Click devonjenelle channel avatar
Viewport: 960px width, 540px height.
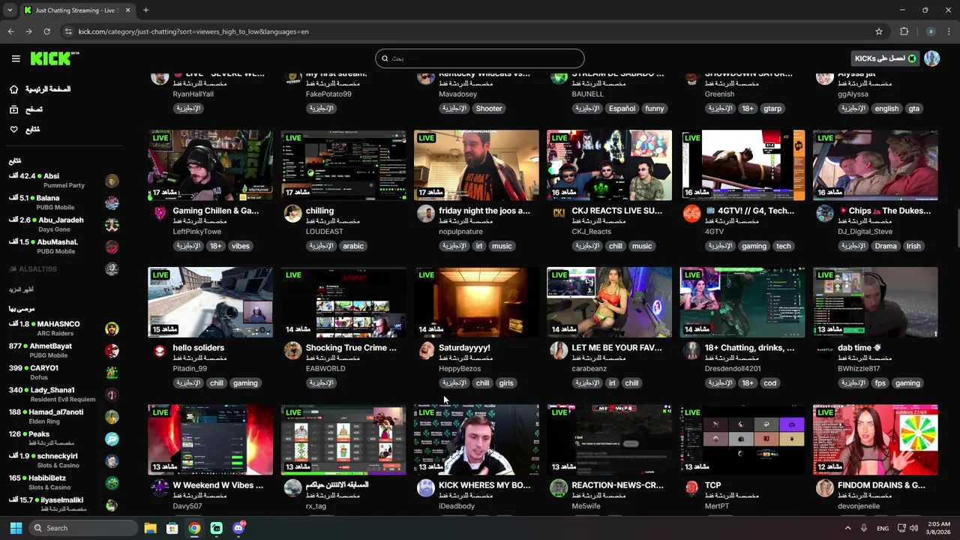pyautogui.click(x=825, y=488)
